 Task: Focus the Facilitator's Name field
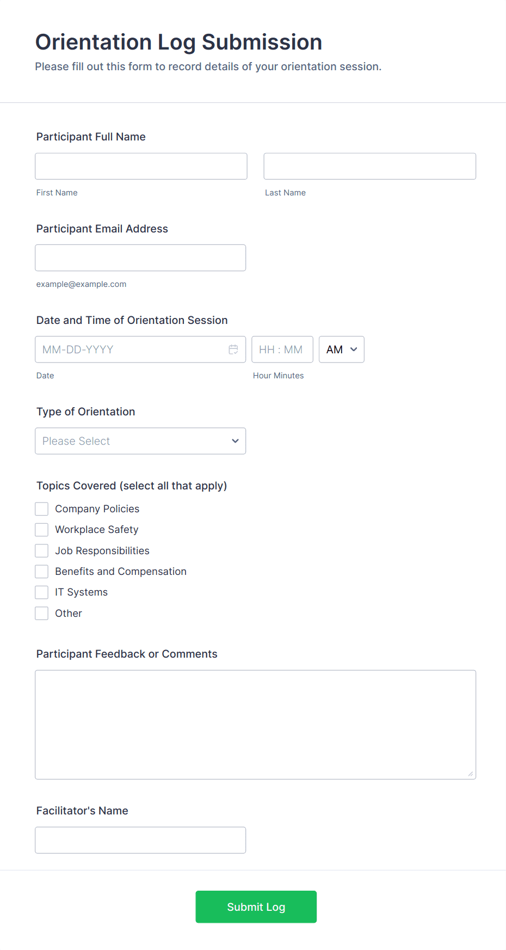pyautogui.click(x=140, y=840)
